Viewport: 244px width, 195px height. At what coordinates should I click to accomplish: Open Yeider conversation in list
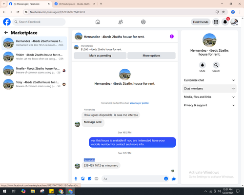[x=34, y=57]
